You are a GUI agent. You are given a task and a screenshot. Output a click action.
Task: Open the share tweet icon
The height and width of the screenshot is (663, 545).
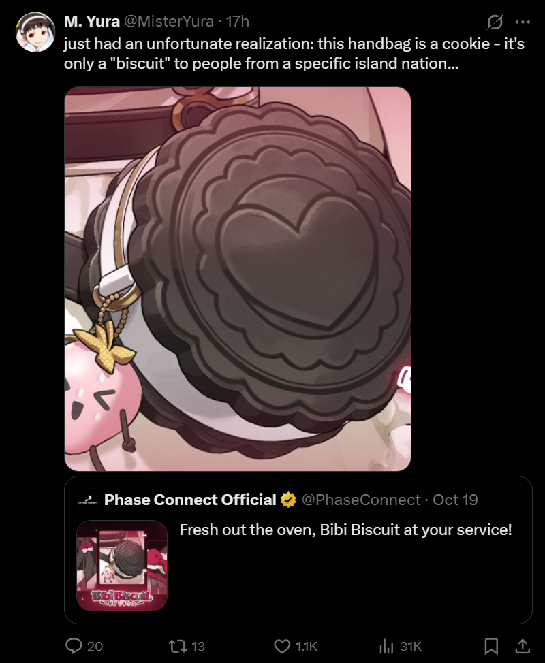pyautogui.click(x=523, y=646)
